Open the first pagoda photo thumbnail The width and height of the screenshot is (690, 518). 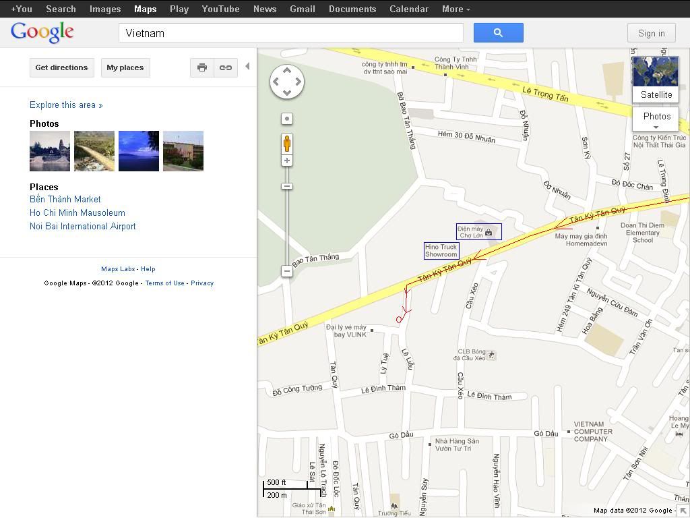[x=50, y=150]
